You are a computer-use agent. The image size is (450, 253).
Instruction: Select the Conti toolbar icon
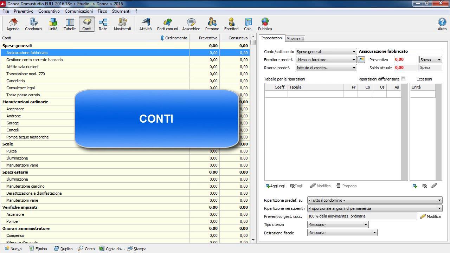pyautogui.click(x=87, y=24)
